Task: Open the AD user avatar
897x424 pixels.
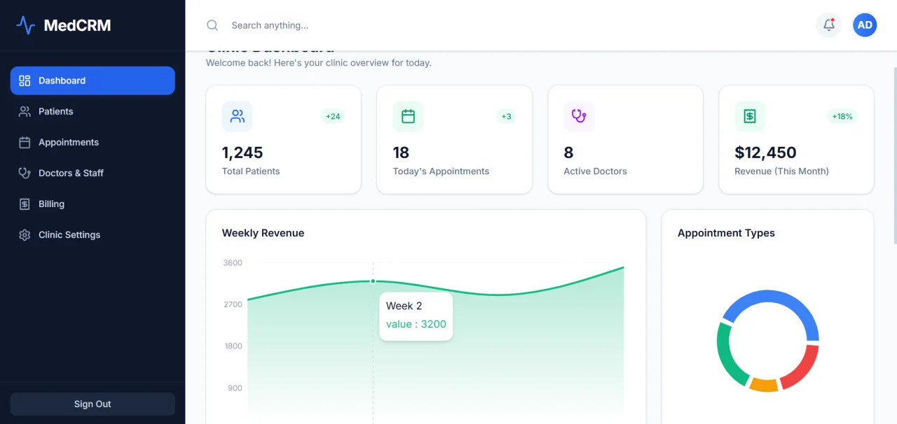Action: (865, 25)
